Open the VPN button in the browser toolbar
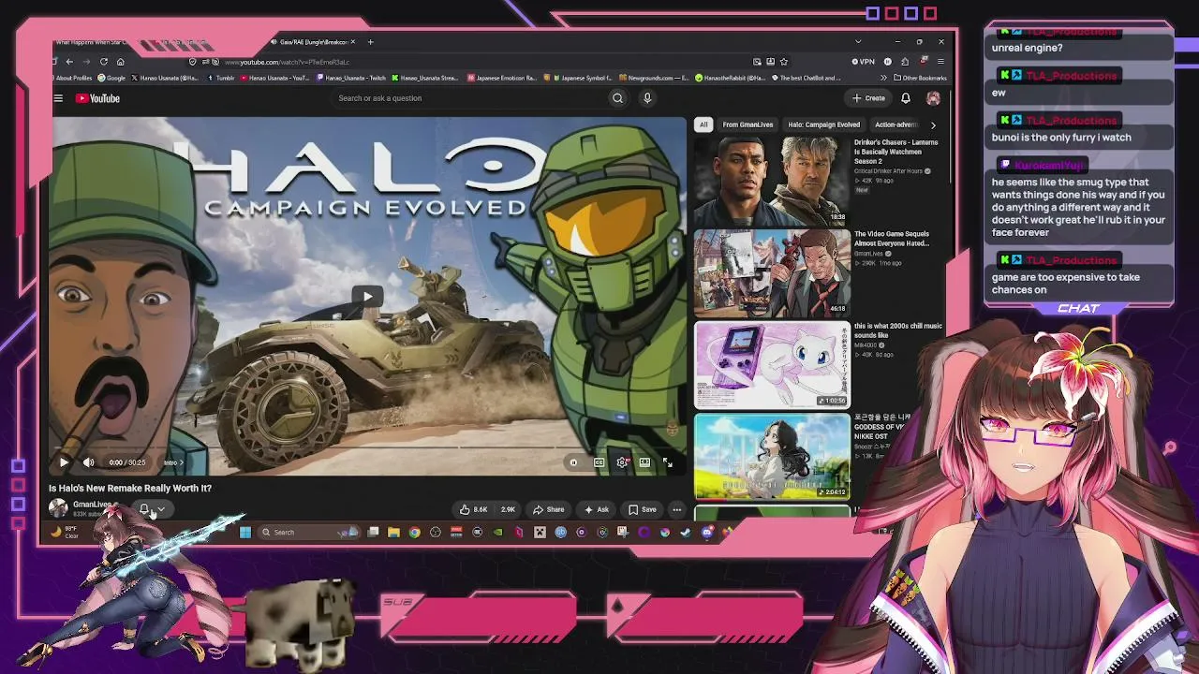 point(864,62)
